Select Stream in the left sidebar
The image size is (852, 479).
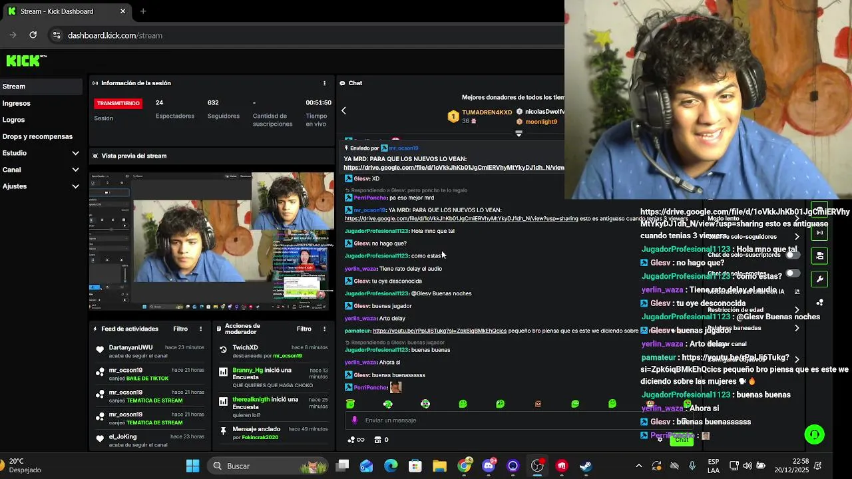[x=41, y=86]
